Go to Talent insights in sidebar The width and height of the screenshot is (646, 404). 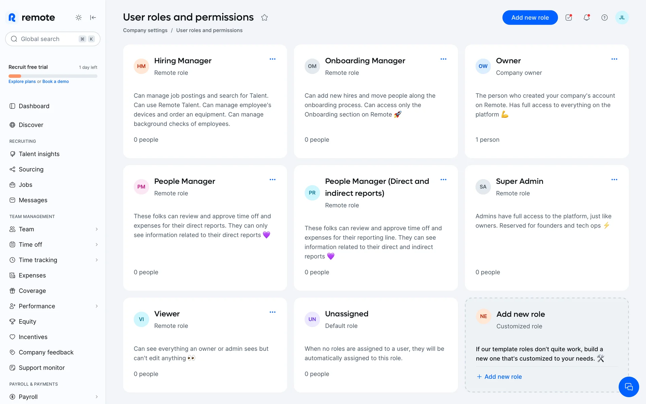(39, 154)
